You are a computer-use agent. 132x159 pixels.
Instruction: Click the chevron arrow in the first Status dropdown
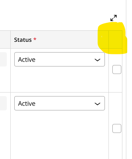pyautogui.click(x=97, y=60)
